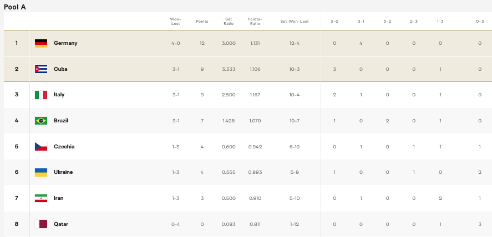
Task: Click the Points-Ratio column header
Action: [x=255, y=22]
